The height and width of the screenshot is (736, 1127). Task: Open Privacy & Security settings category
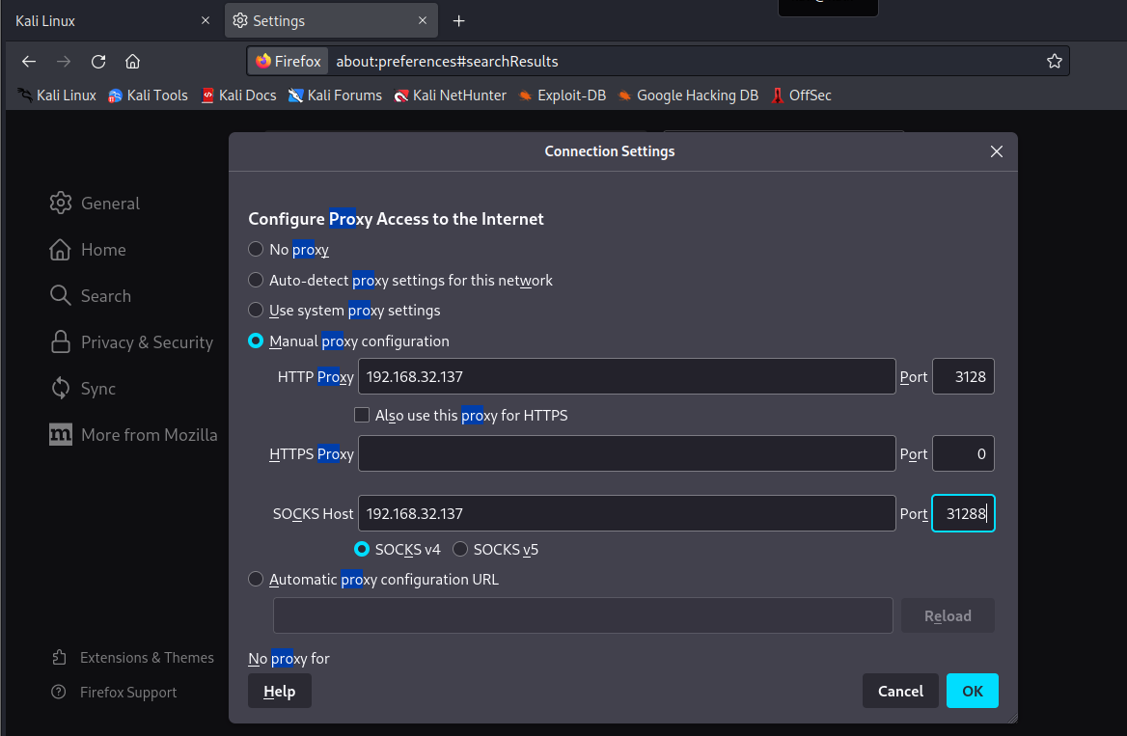132,342
